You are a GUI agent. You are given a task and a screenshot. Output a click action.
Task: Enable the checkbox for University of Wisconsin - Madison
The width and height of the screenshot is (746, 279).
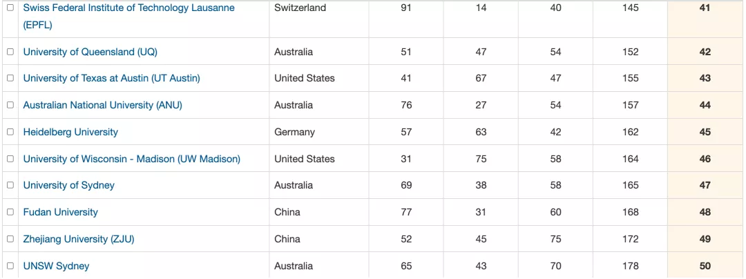[x=10, y=159]
